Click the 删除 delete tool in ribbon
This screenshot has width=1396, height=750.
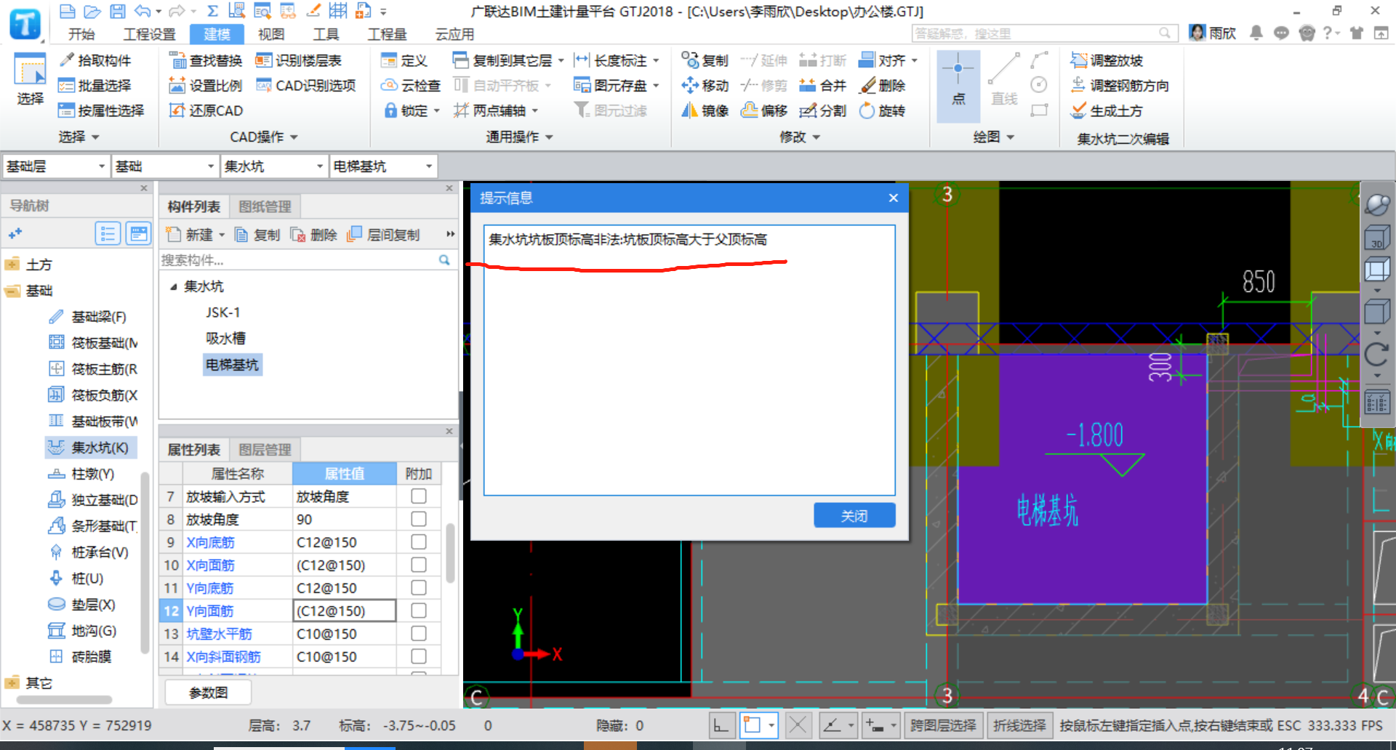(x=882, y=86)
